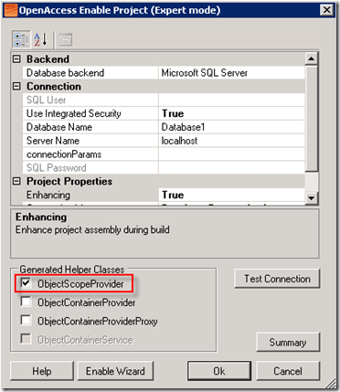Click the OpenAccess title bar icon

10,10
